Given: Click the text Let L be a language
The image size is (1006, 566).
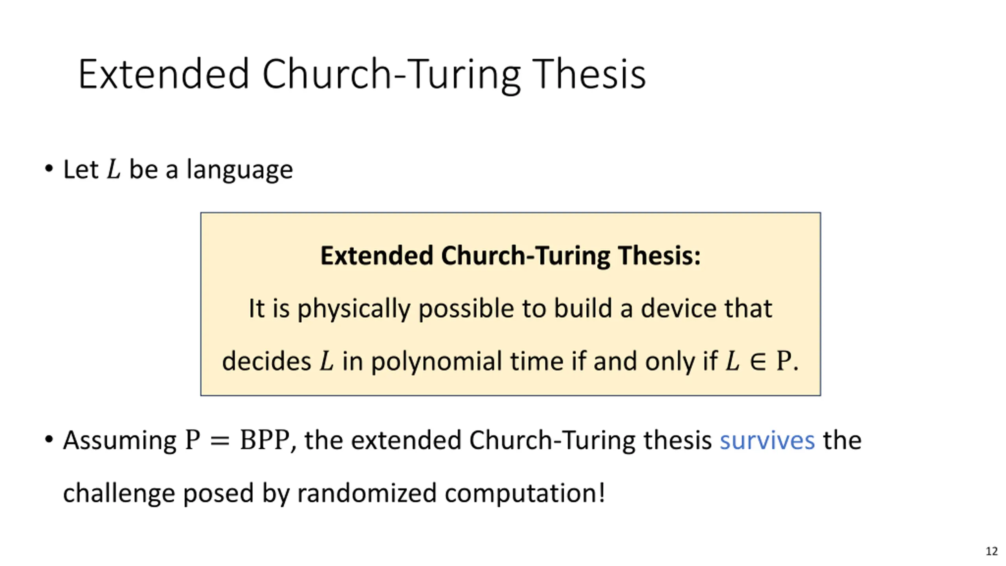Looking at the screenshot, I should tap(178, 169).
